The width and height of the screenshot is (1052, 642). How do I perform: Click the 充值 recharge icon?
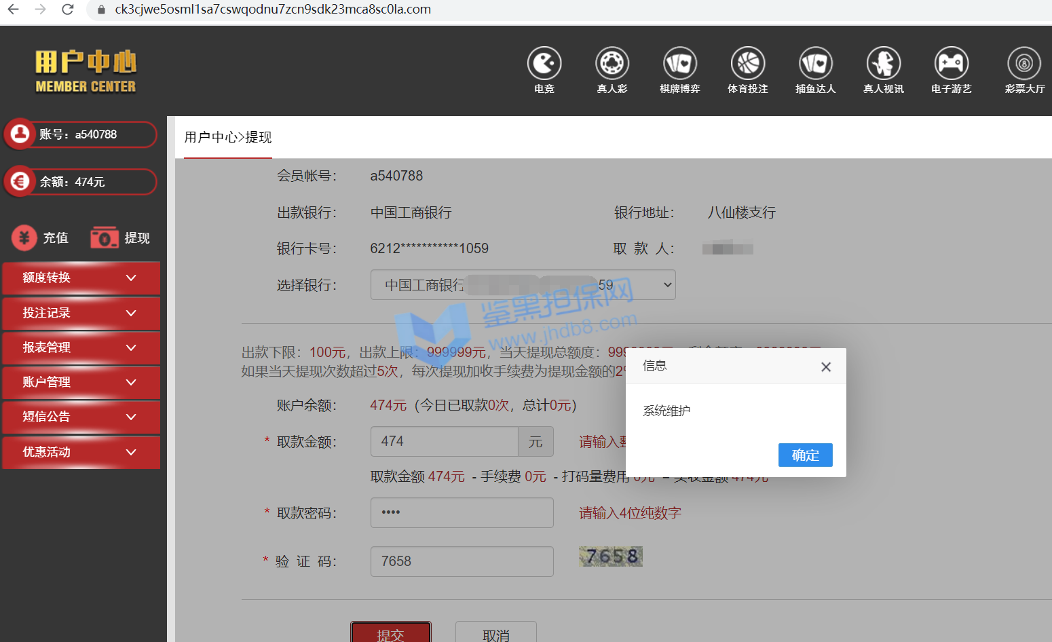(x=25, y=238)
